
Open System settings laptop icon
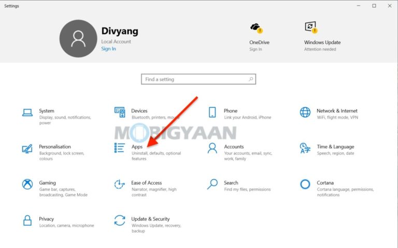[27, 112]
